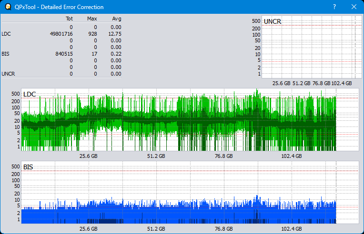The image size is (364, 234).
Task: Click the Avg column header
Action: 117,19
